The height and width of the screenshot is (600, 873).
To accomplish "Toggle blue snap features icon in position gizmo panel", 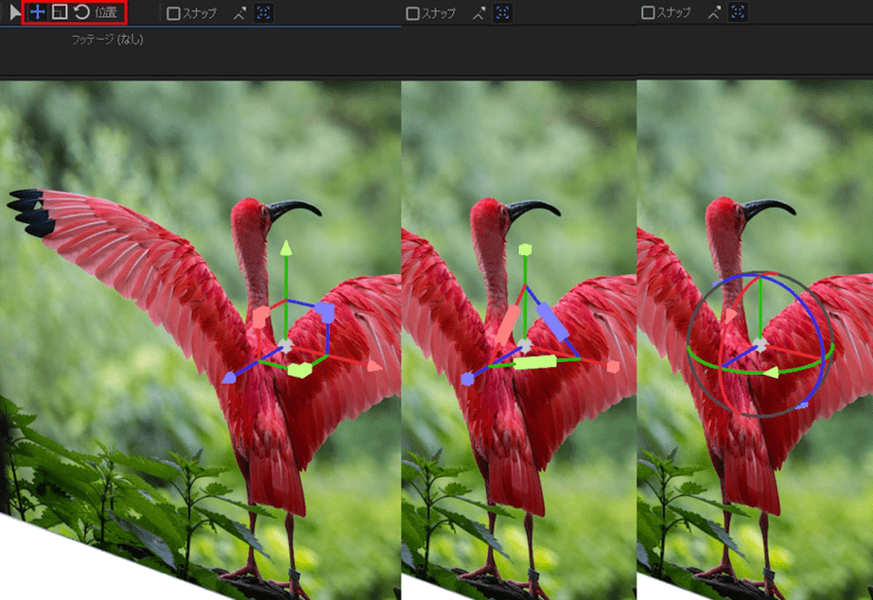I will [x=263, y=13].
